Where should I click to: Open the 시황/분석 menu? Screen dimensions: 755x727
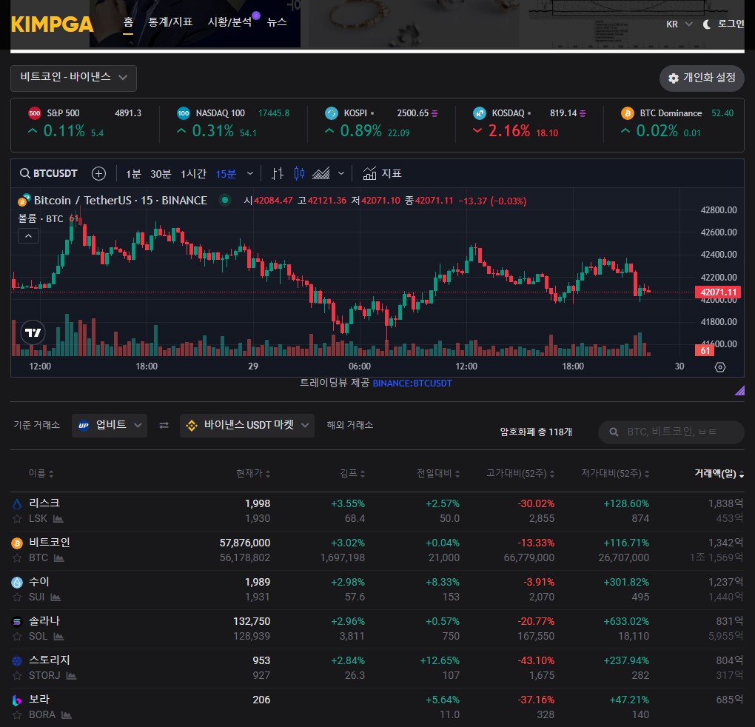point(229,22)
